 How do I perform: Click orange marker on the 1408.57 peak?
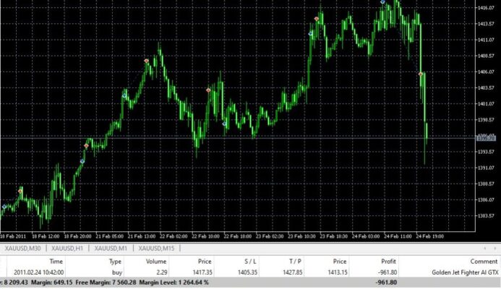147,61
